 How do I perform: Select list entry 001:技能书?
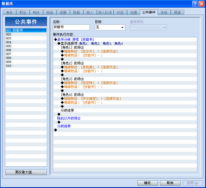click(x=26, y=30)
